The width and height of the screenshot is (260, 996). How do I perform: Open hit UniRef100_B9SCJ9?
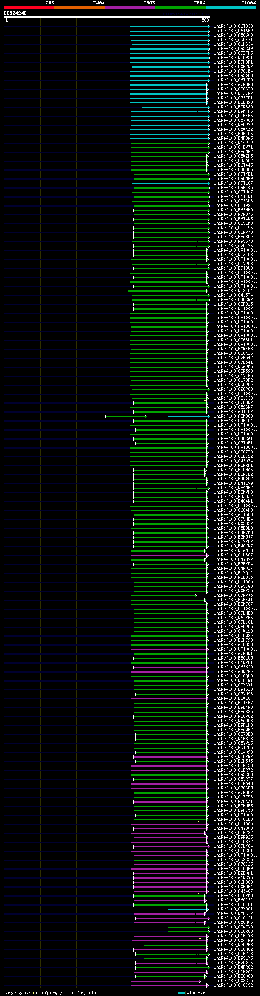pyautogui.click(x=233, y=48)
